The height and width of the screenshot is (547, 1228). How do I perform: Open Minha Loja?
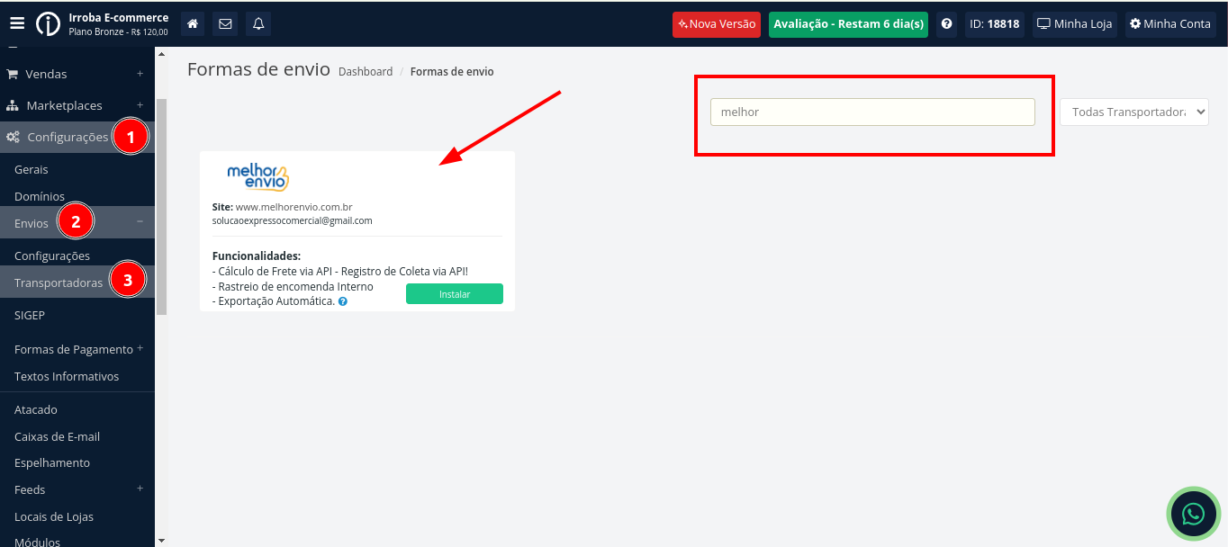point(1075,24)
